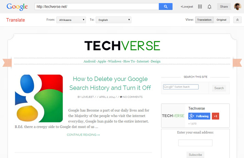Switch view to Translation
Viewport: 244px width, 158px height.
tap(204, 20)
